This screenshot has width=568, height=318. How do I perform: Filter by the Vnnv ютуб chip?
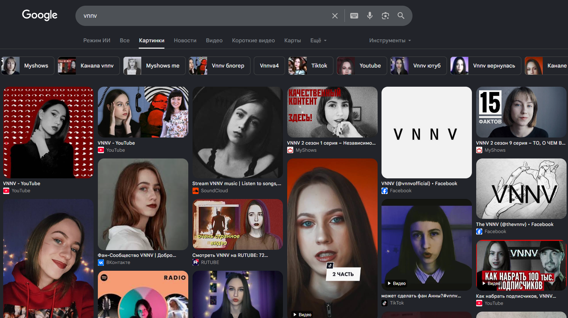419,66
